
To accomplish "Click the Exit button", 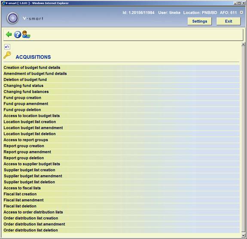I will tap(229, 21).
